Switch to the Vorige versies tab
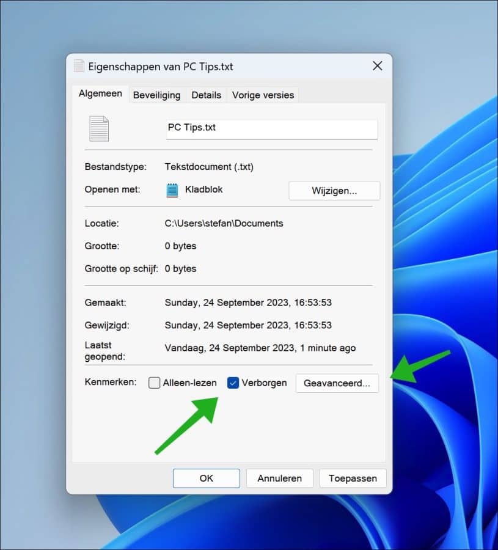This screenshot has width=498, height=550. click(263, 95)
